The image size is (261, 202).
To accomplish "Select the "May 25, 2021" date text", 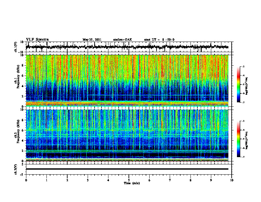I will click(x=92, y=40).
